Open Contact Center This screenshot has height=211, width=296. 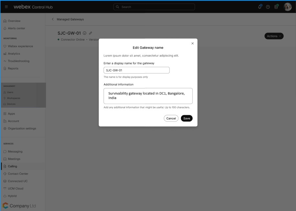point(18,174)
